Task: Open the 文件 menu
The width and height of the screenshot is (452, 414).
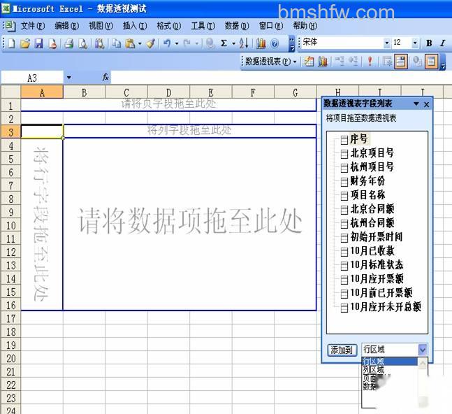Action: click(x=33, y=26)
